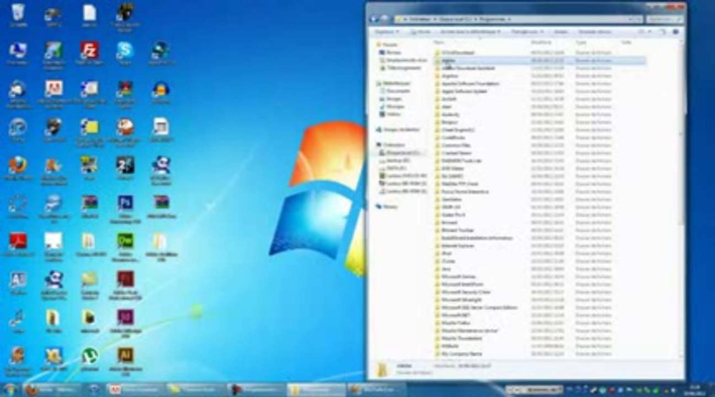Open the Skype desktop shortcut
This screenshot has width=715, height=397.
pyautogui.click(x=125, y=53)
